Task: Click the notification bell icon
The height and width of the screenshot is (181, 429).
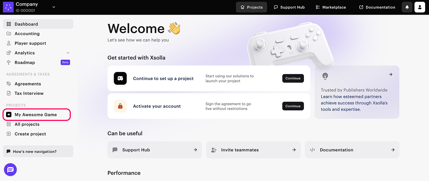Action: [407, 7]
